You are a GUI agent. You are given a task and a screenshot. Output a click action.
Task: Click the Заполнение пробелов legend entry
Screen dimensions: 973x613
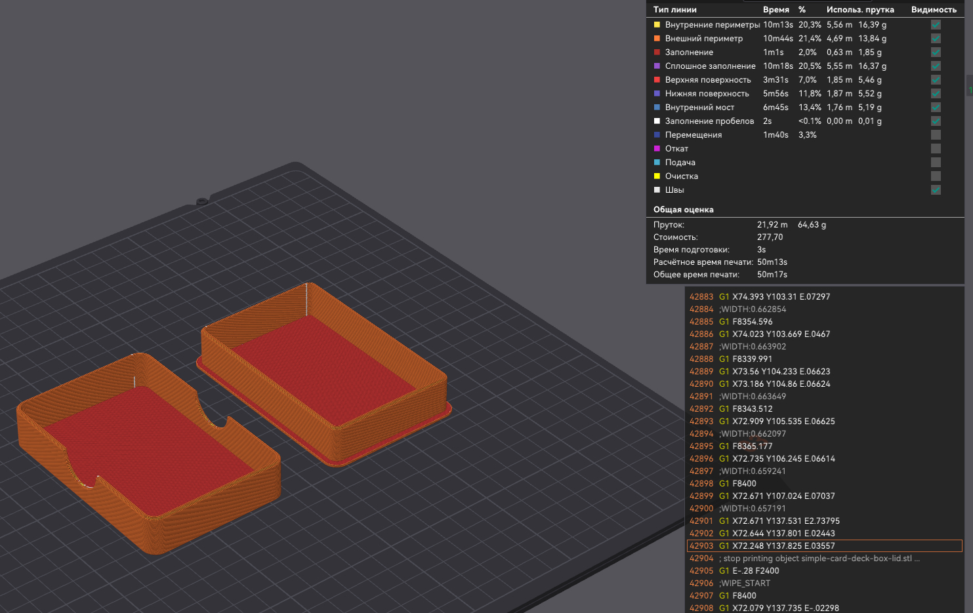click(709, 121)
